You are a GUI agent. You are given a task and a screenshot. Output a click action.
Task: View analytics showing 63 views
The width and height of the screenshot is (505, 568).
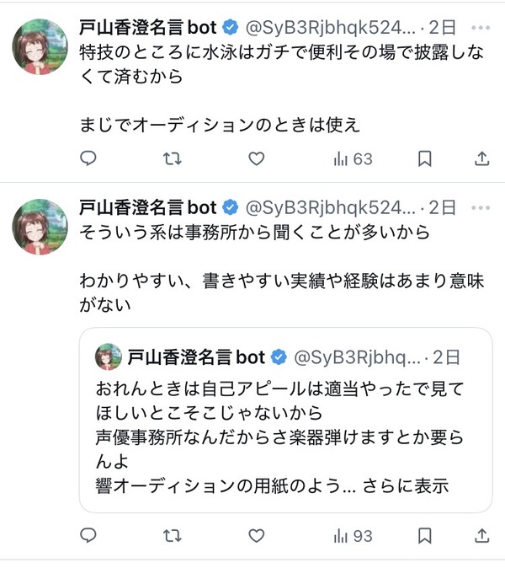coord(353,159)
